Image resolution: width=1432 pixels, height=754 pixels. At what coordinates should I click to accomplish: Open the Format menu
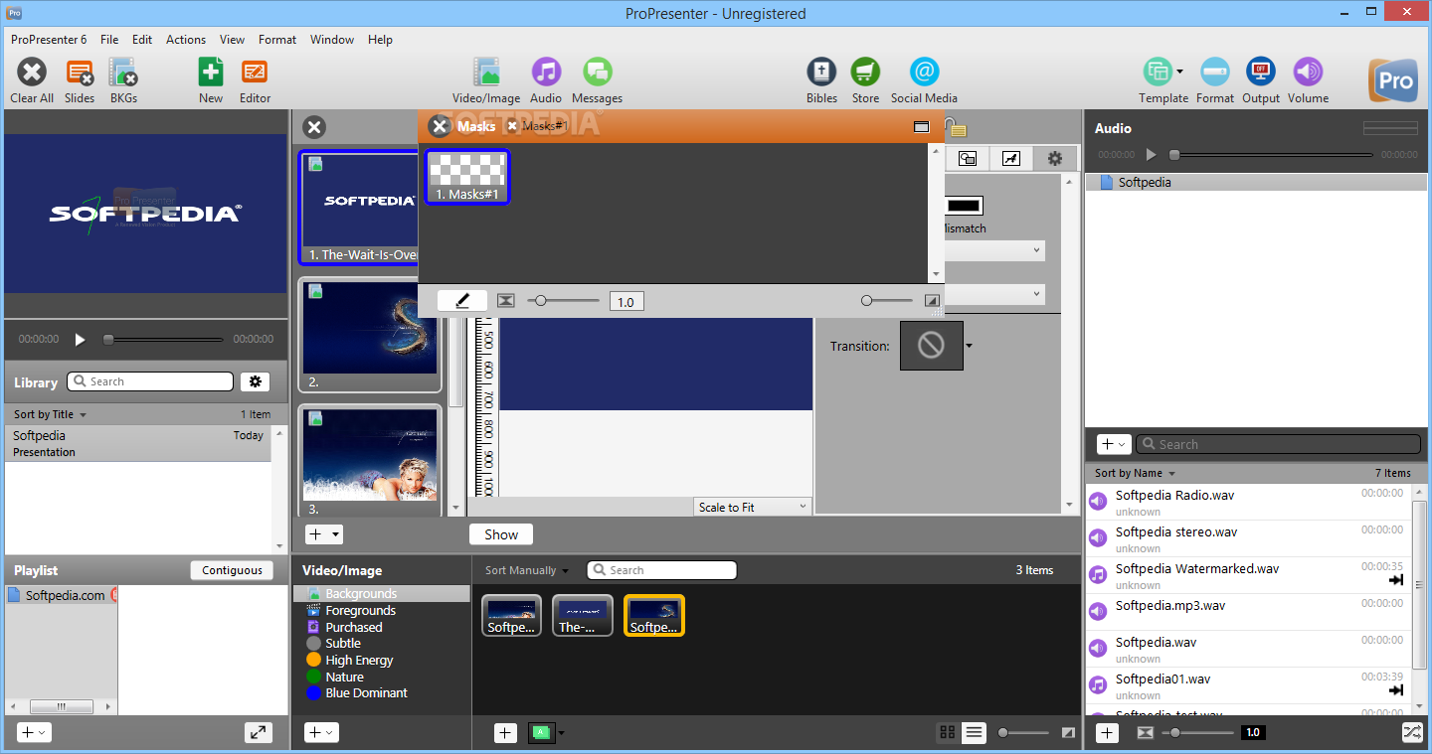coord(277,40)
